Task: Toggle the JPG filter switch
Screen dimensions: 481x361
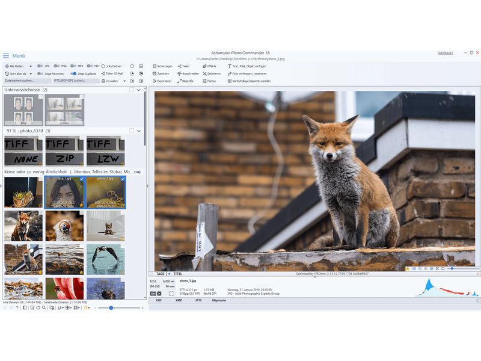Action: [x=40, y=66]
